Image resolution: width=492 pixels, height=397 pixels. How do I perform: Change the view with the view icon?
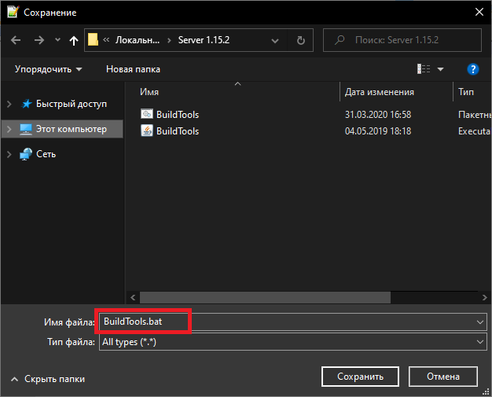coord(424,69)
